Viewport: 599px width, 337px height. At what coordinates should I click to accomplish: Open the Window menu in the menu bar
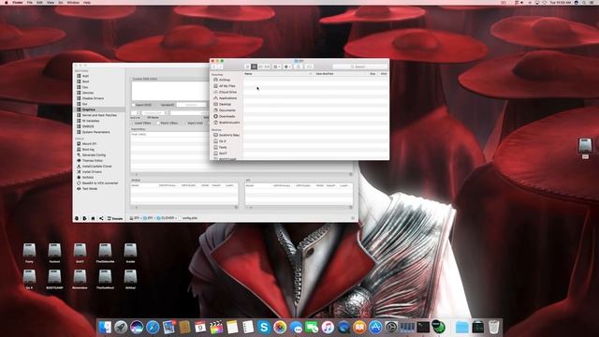[x=73, y=2]
